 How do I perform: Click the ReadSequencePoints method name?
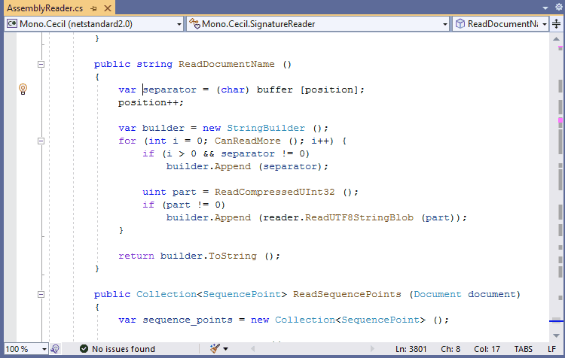(347, 294)
